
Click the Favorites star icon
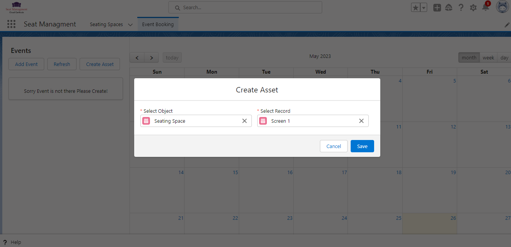[416, 8]
